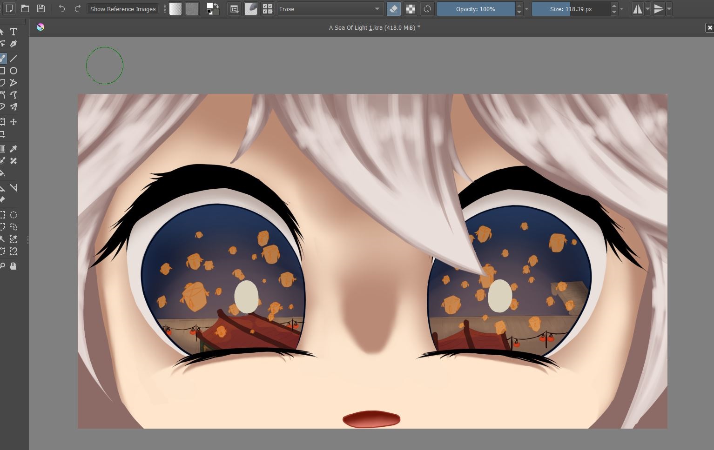
Task: Select the Text tool
Action: pyautogui.click(x=13, y=32)
